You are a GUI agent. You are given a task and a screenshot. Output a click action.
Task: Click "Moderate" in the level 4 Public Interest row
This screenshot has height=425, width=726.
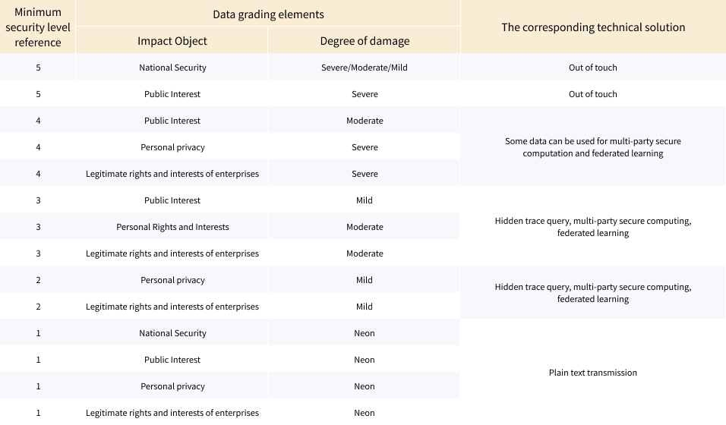[x=365, y=121]
